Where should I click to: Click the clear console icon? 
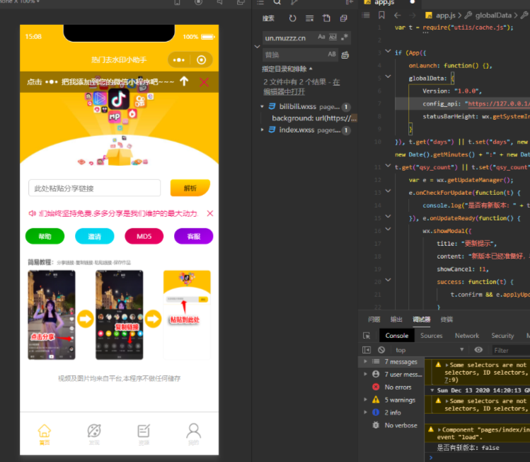381,350
